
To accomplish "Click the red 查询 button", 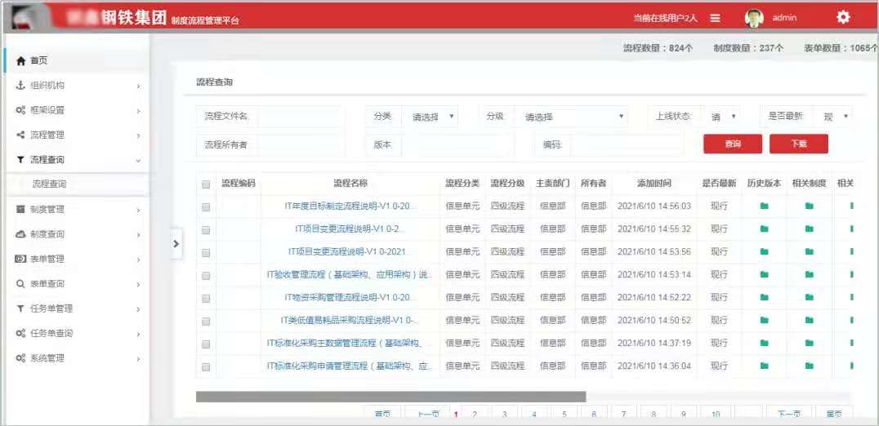I will click(x=733, y=144).
